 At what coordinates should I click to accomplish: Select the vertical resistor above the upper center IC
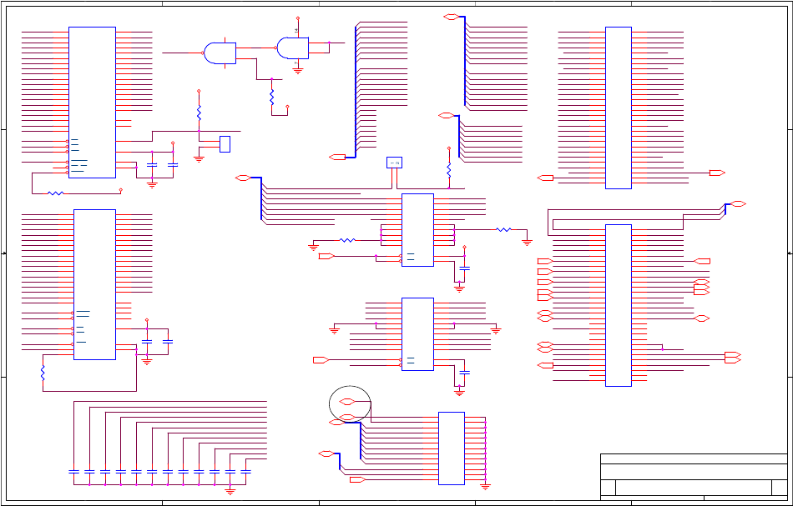(x=448, y=170)
